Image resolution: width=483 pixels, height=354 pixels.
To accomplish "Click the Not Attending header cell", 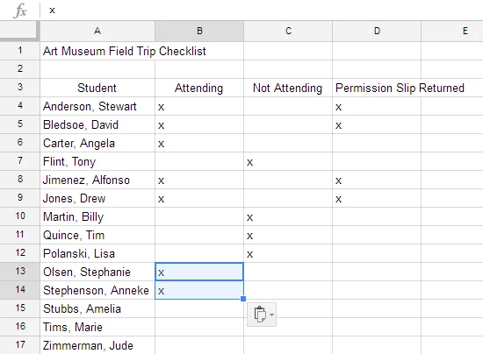I will pyautogui.click(x=288, y=88).
